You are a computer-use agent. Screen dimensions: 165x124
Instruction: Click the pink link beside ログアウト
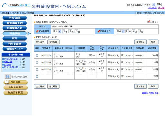[x=161, y=8]
